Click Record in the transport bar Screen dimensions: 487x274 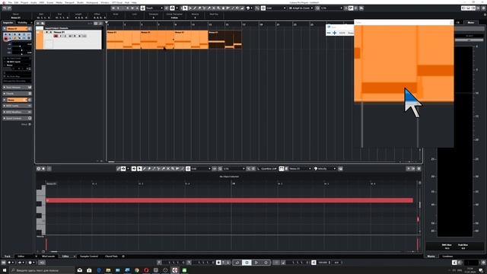coord(266,263)
